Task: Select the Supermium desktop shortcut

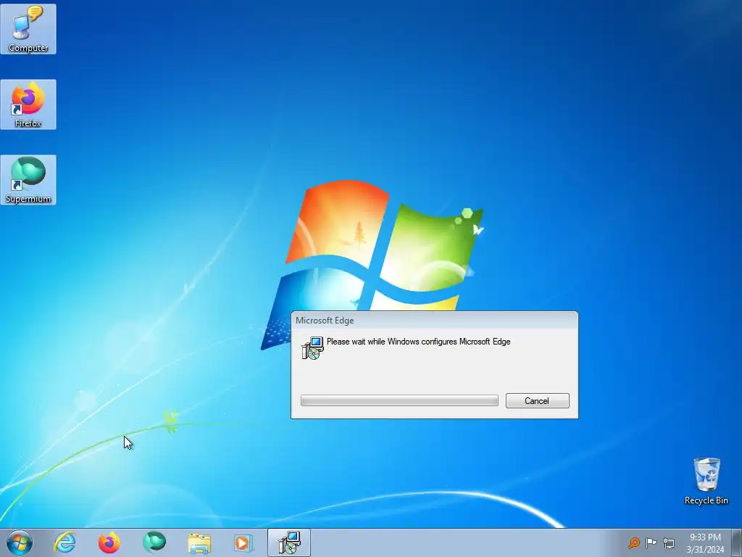Action: click(x=28, y=180)
